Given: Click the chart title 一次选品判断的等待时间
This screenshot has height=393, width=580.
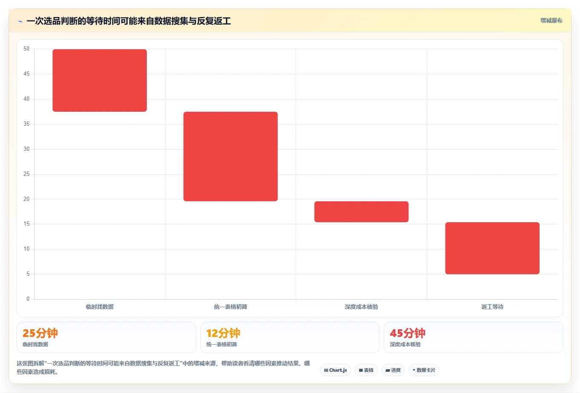Looking at the screenshot, I should (x=129, y=21).
